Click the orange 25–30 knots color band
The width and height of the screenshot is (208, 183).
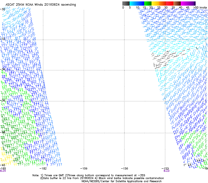click(x=162, y=3)
